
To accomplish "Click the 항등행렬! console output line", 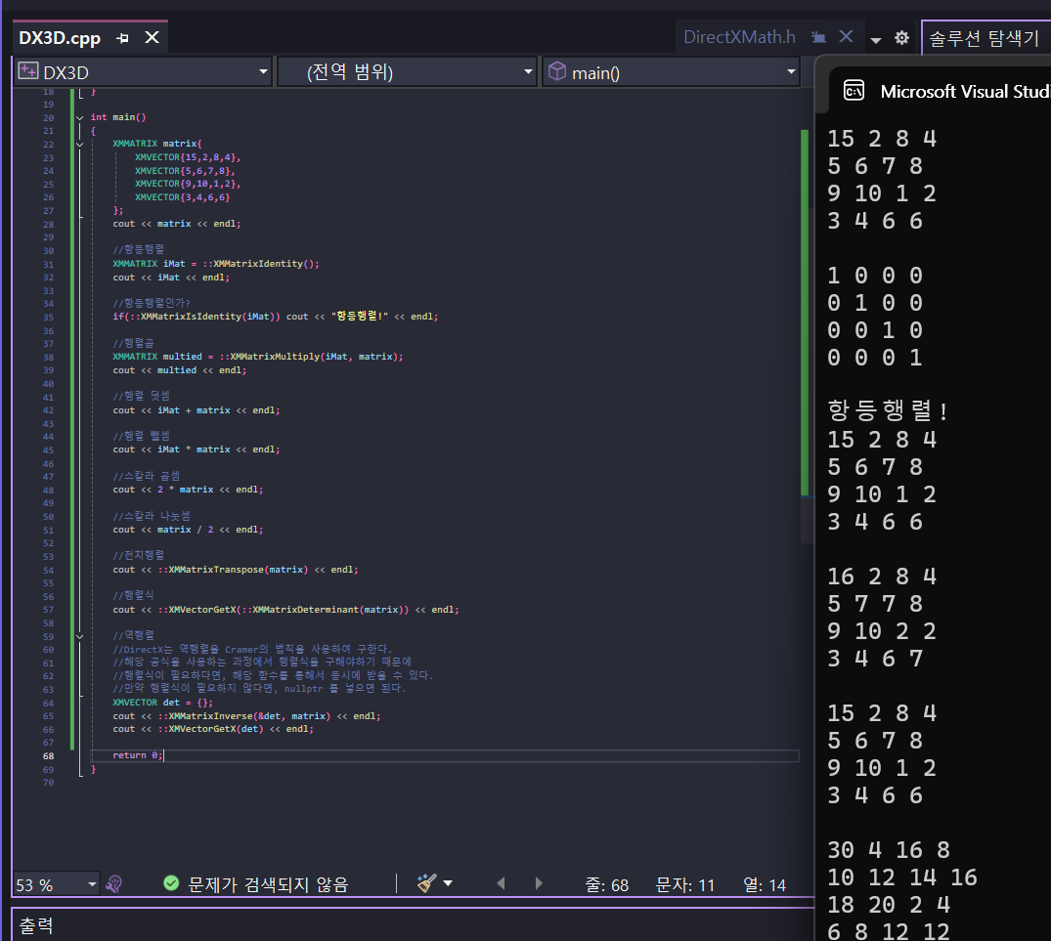I will [887, 409].
